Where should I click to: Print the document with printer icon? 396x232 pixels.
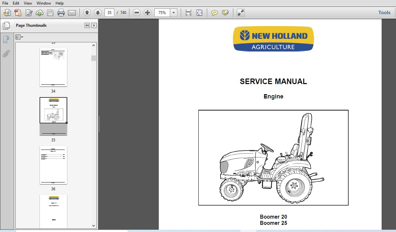(61, 13)
